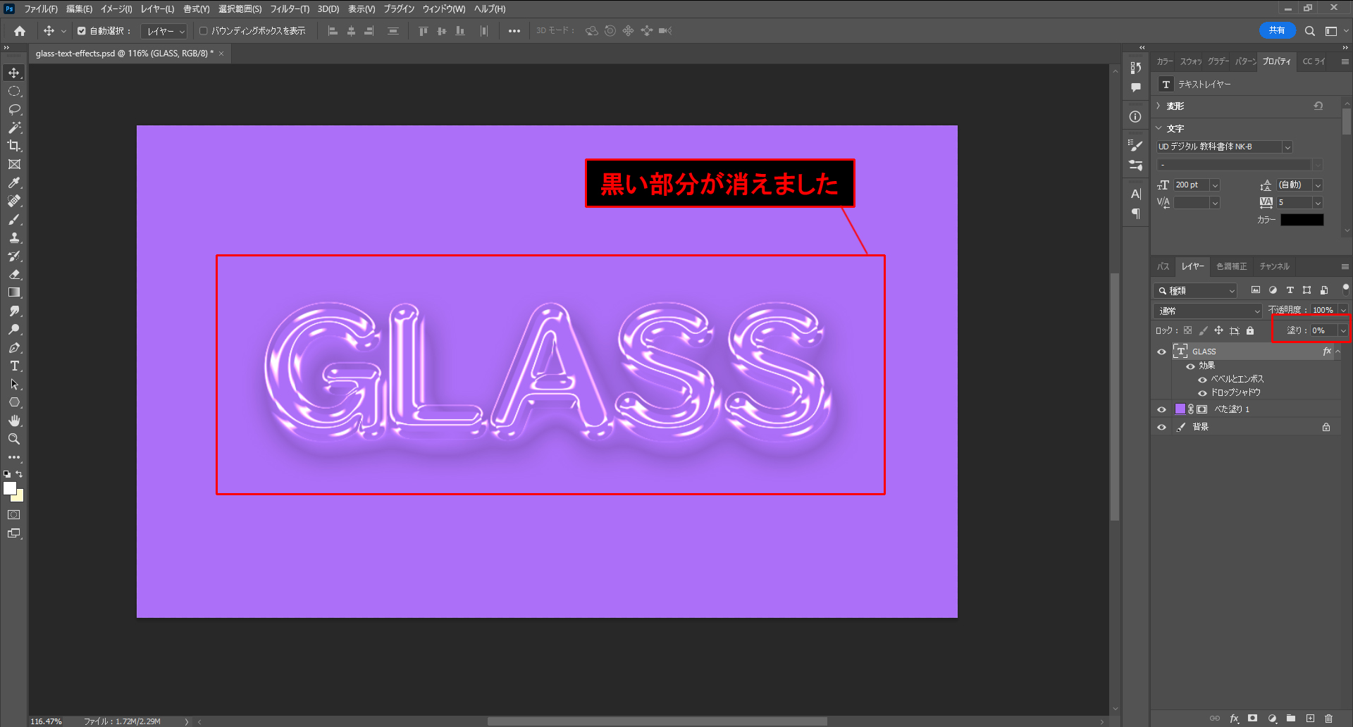Go to the Photoshop home screen
The image size is (1353, 727).
pyautogui.click(x=20, y=31)
